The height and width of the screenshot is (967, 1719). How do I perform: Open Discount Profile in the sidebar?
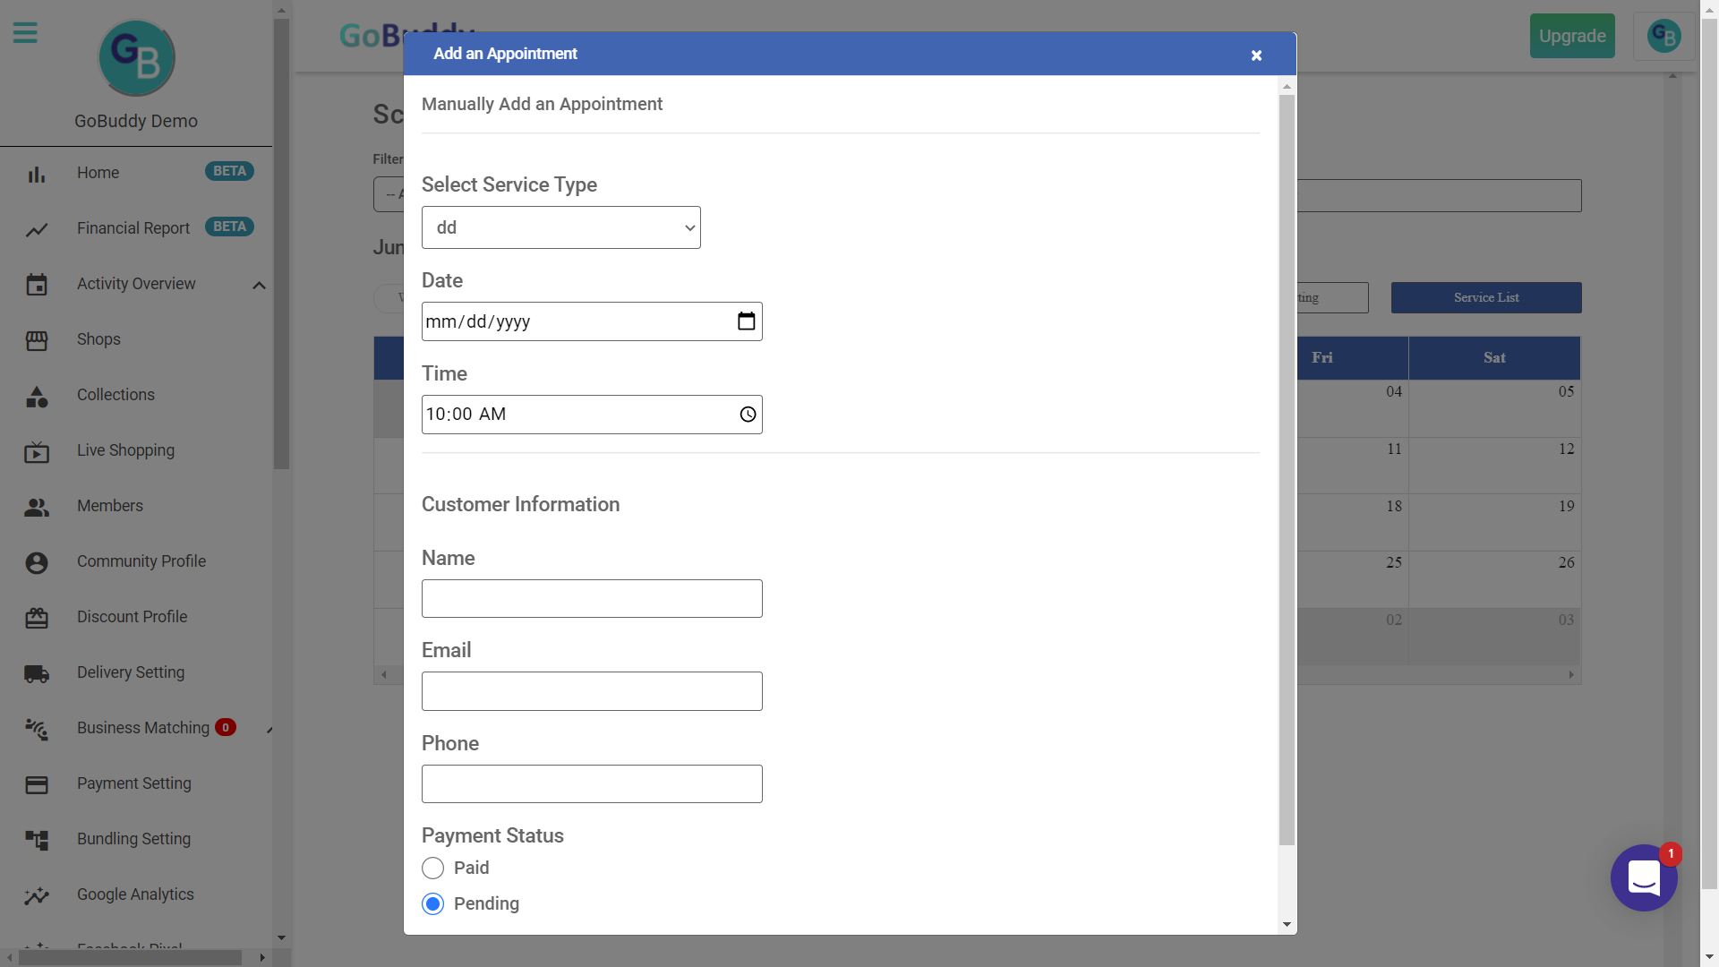tap(132, 617)
